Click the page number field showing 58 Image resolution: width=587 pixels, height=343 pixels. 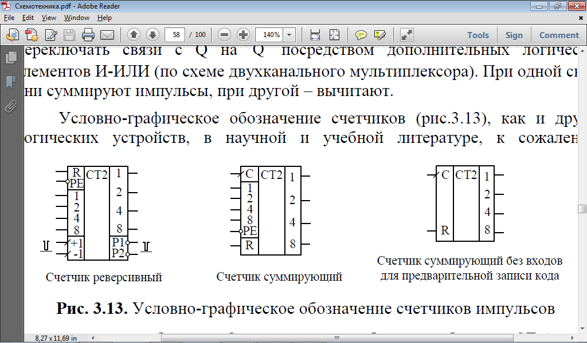175,35
